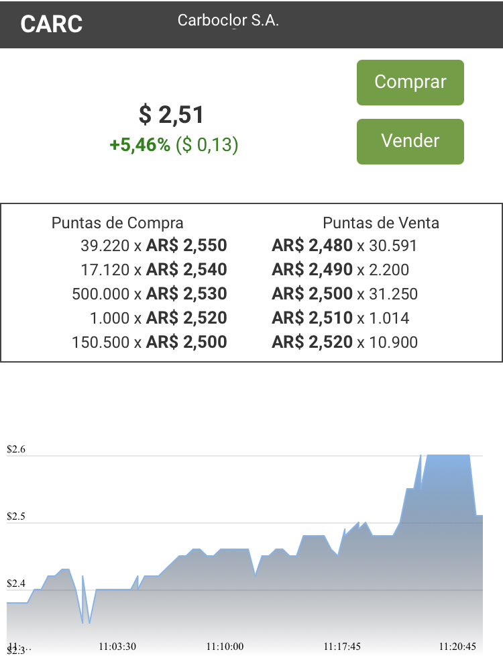Viewport: 503px width, 660px height.
Task: Pick the ask AR$ 2,490 x 2.200
Action: [x=340, y=269]
